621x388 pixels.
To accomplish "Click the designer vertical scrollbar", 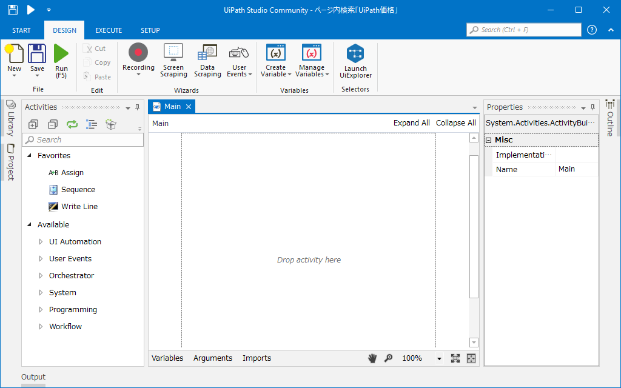I will coord(474,227).
